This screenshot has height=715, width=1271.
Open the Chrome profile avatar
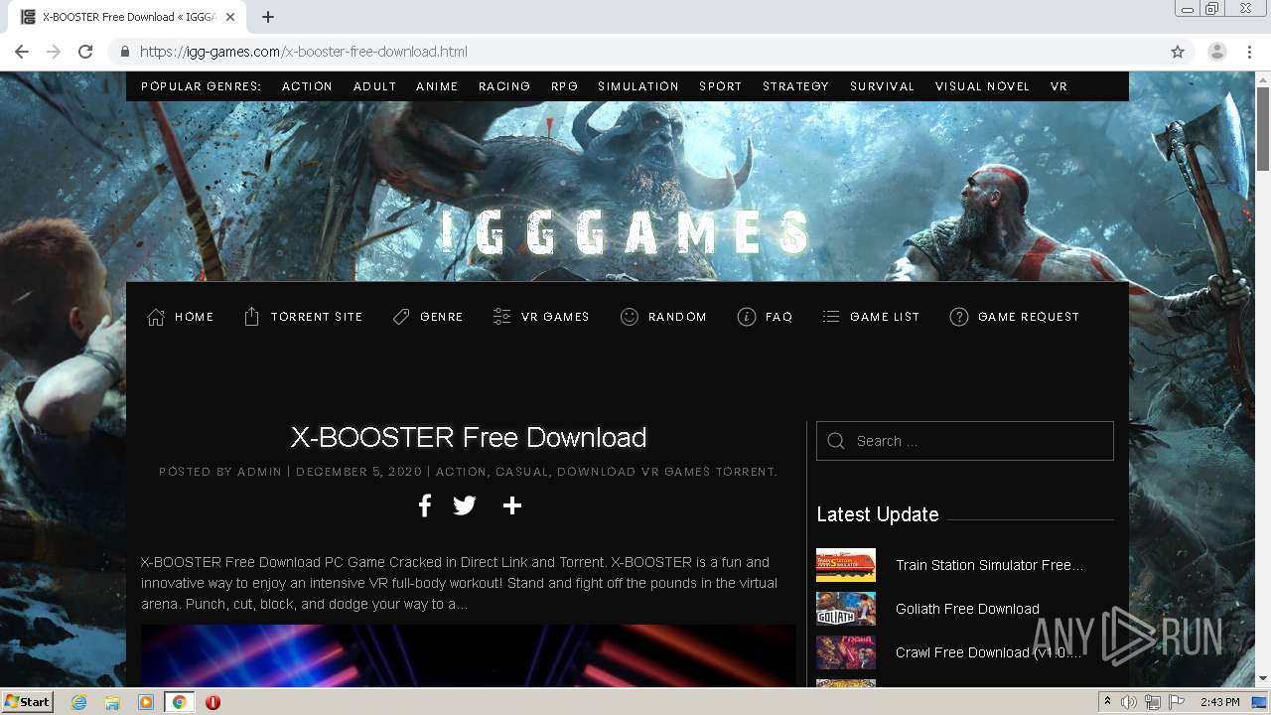point(1217,52)
